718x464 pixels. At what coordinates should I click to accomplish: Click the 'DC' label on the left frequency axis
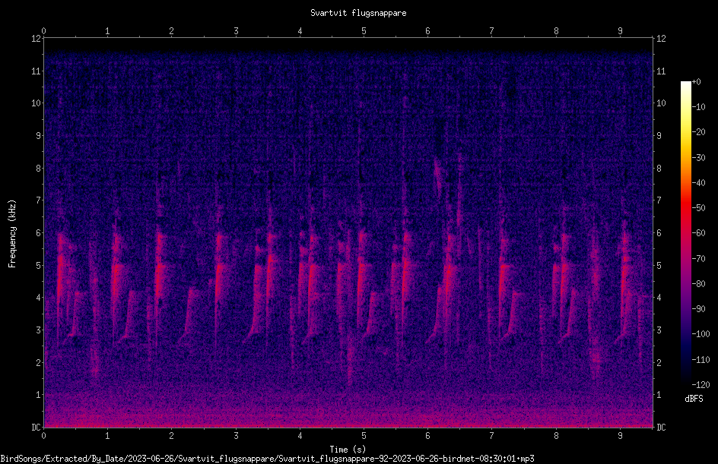37,428
